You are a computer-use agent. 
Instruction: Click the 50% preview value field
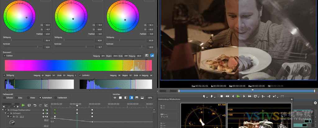[x=150, y=98]
